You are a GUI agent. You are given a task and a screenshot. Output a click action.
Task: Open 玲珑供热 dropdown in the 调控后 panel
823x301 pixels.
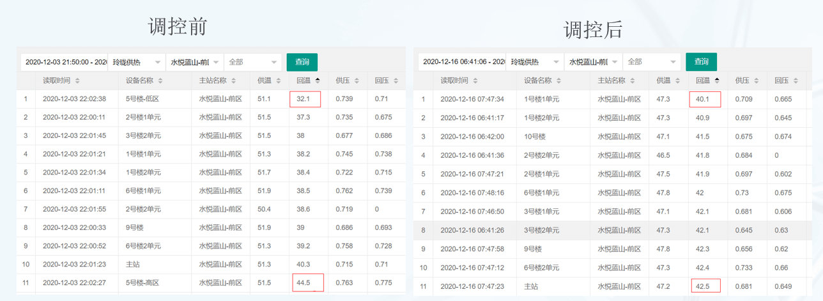pos(534,62)
